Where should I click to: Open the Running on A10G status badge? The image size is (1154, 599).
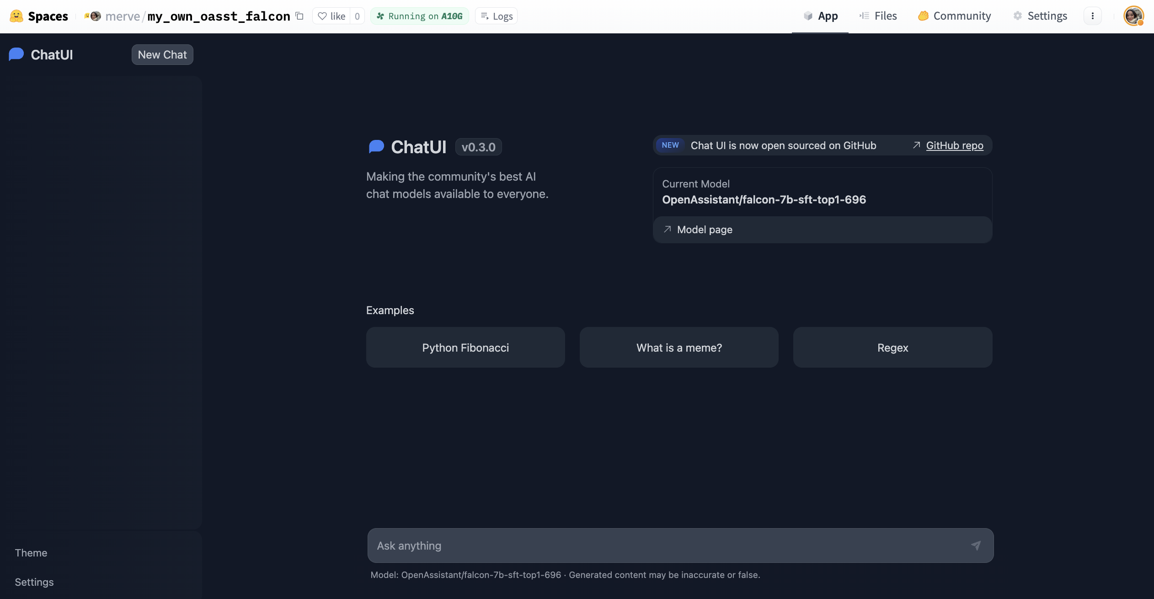click(419, 16)
